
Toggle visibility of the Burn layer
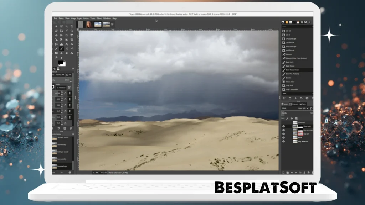[x=284, y=137]
